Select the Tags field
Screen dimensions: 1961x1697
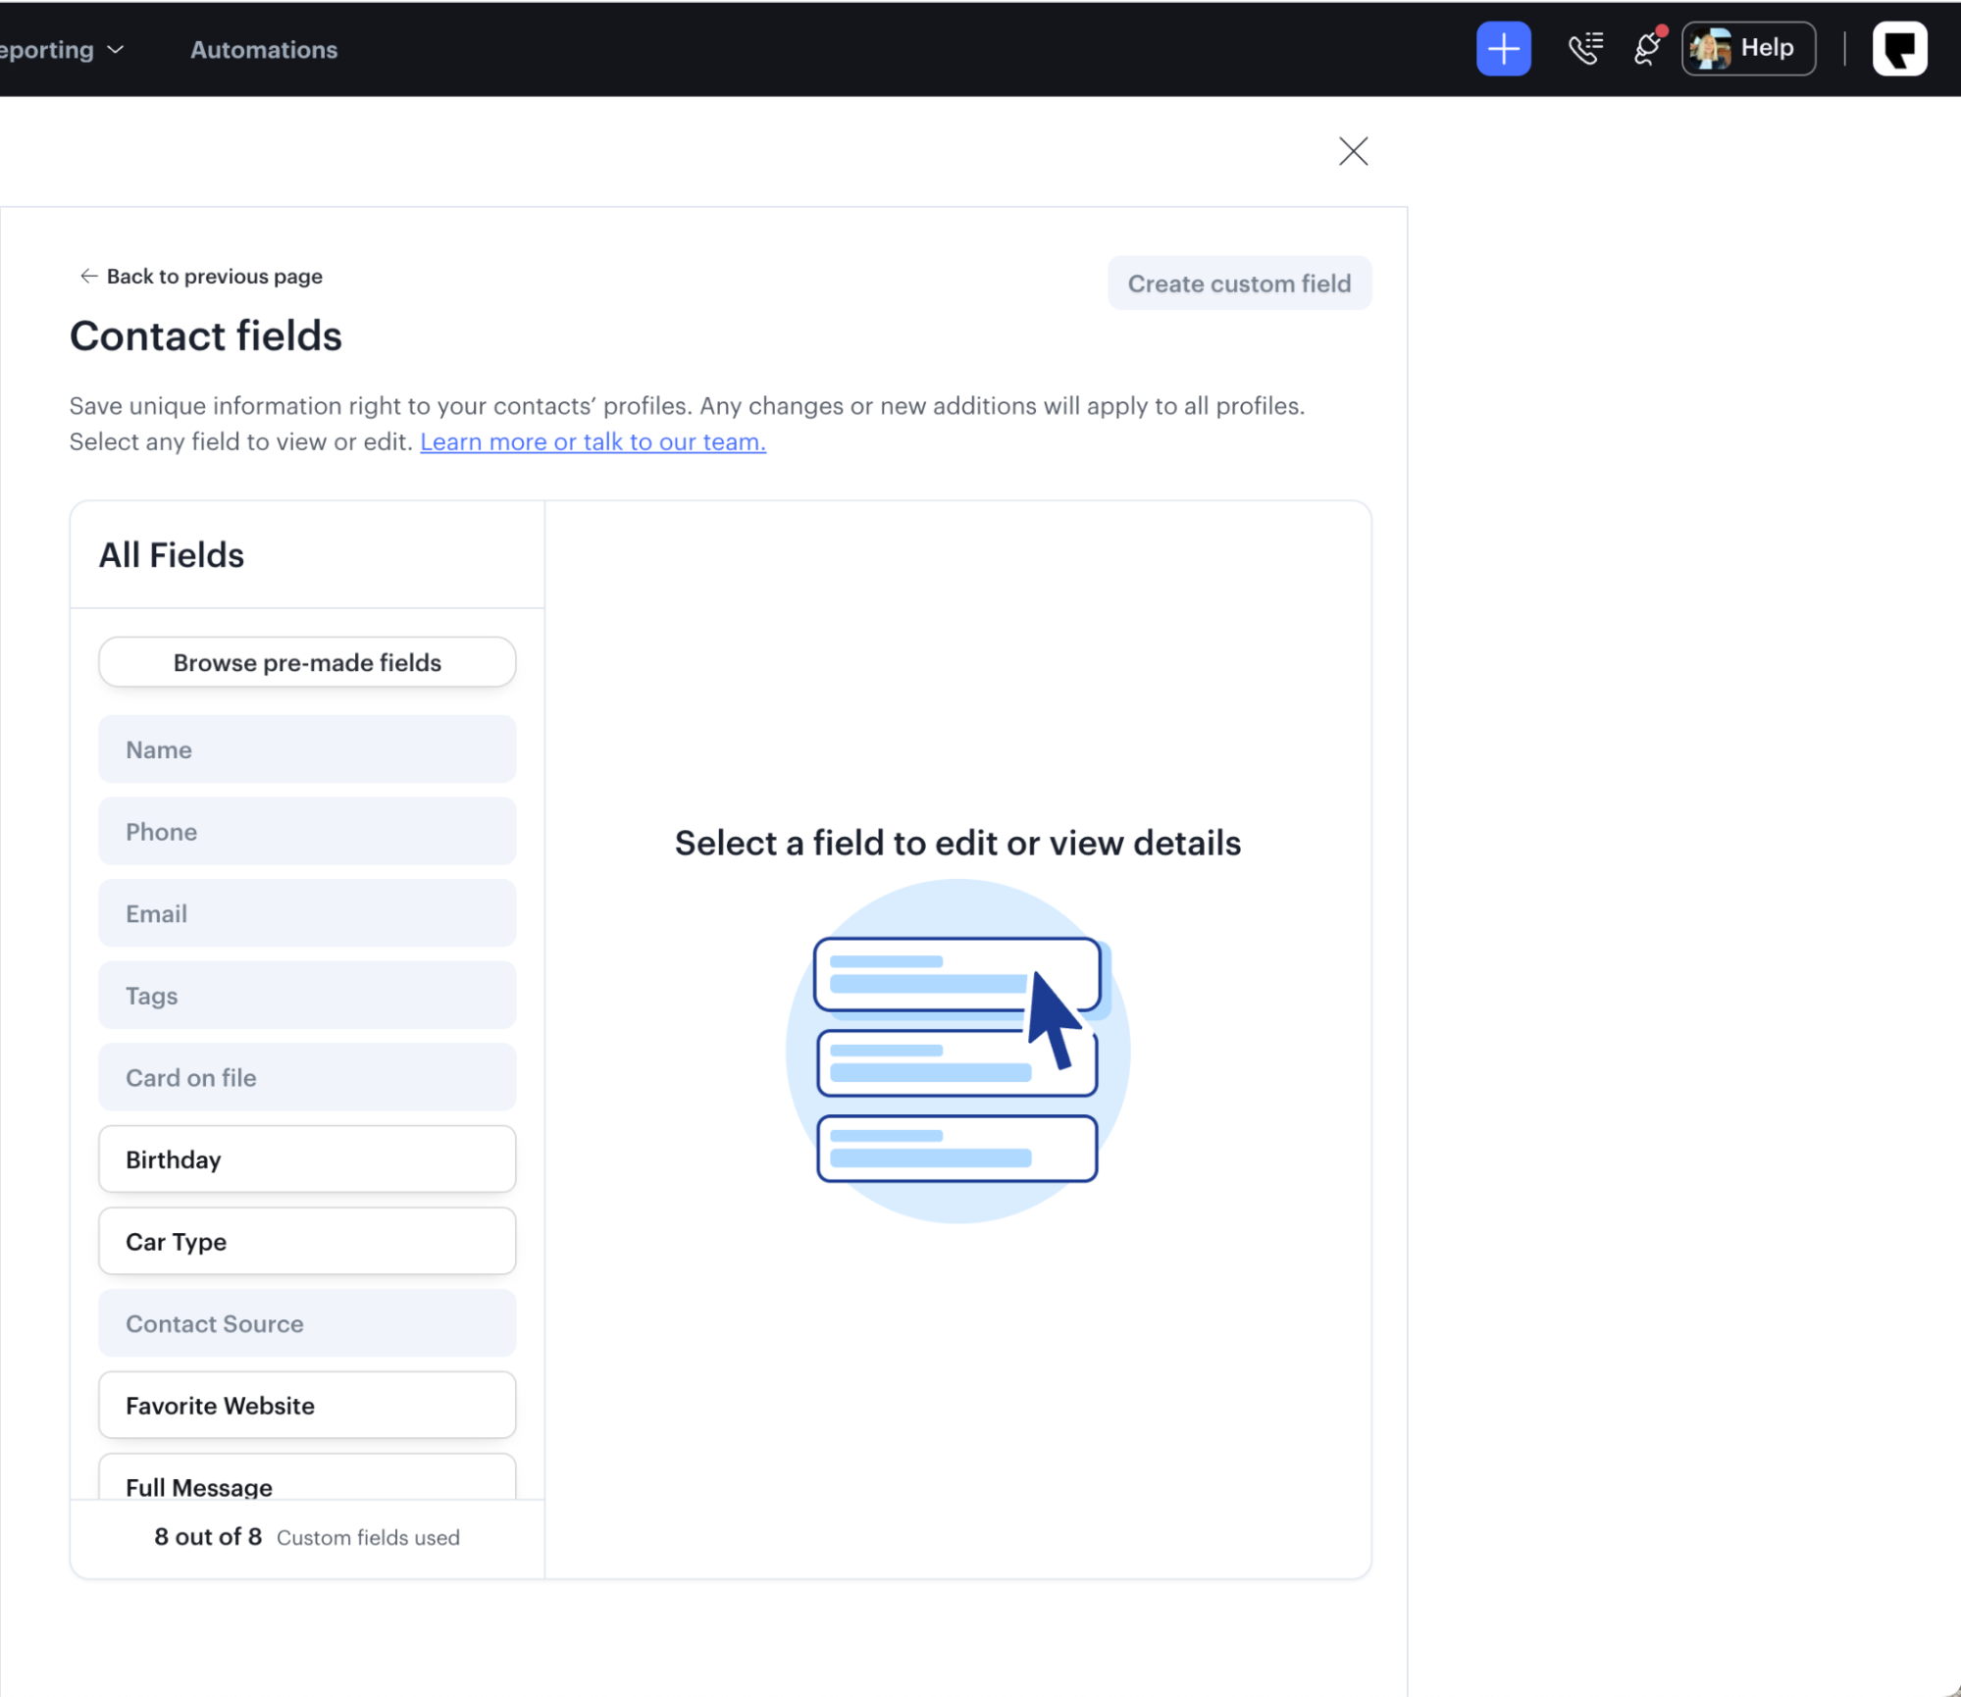(307, 996)
